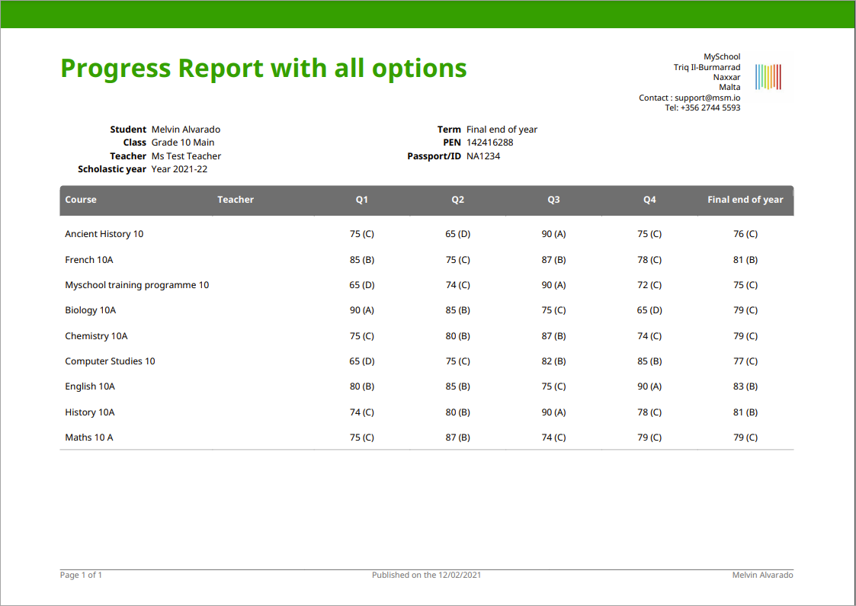Screen dimensions: 856x606
Task: Select the Chemistry 10A course name
Action: coord(96,336)
